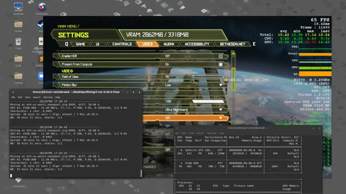The height and width of the screenshot is (194, 346).
Task: Switch to the AUDIO settings tab
Action: point(169,44)
